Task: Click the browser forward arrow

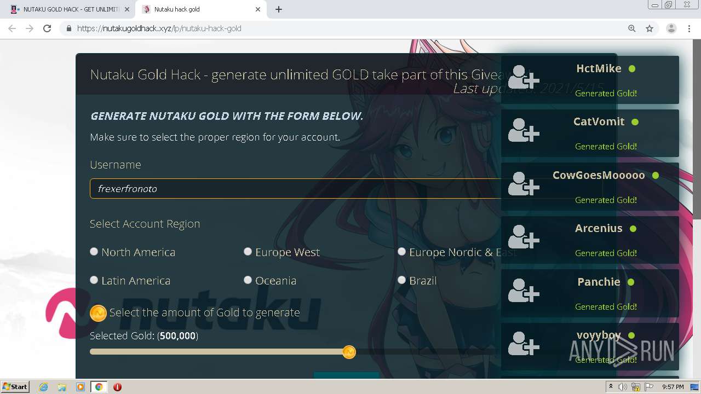Action: coord(30,28)
